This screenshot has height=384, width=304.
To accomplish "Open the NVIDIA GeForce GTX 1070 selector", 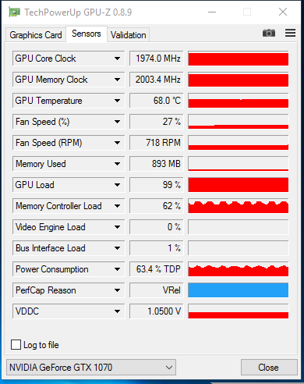I will point(91,368).
